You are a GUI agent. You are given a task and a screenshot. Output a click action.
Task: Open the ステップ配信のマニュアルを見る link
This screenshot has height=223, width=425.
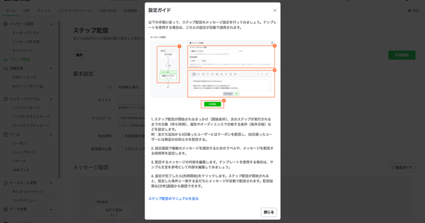[x=173, y=199]
